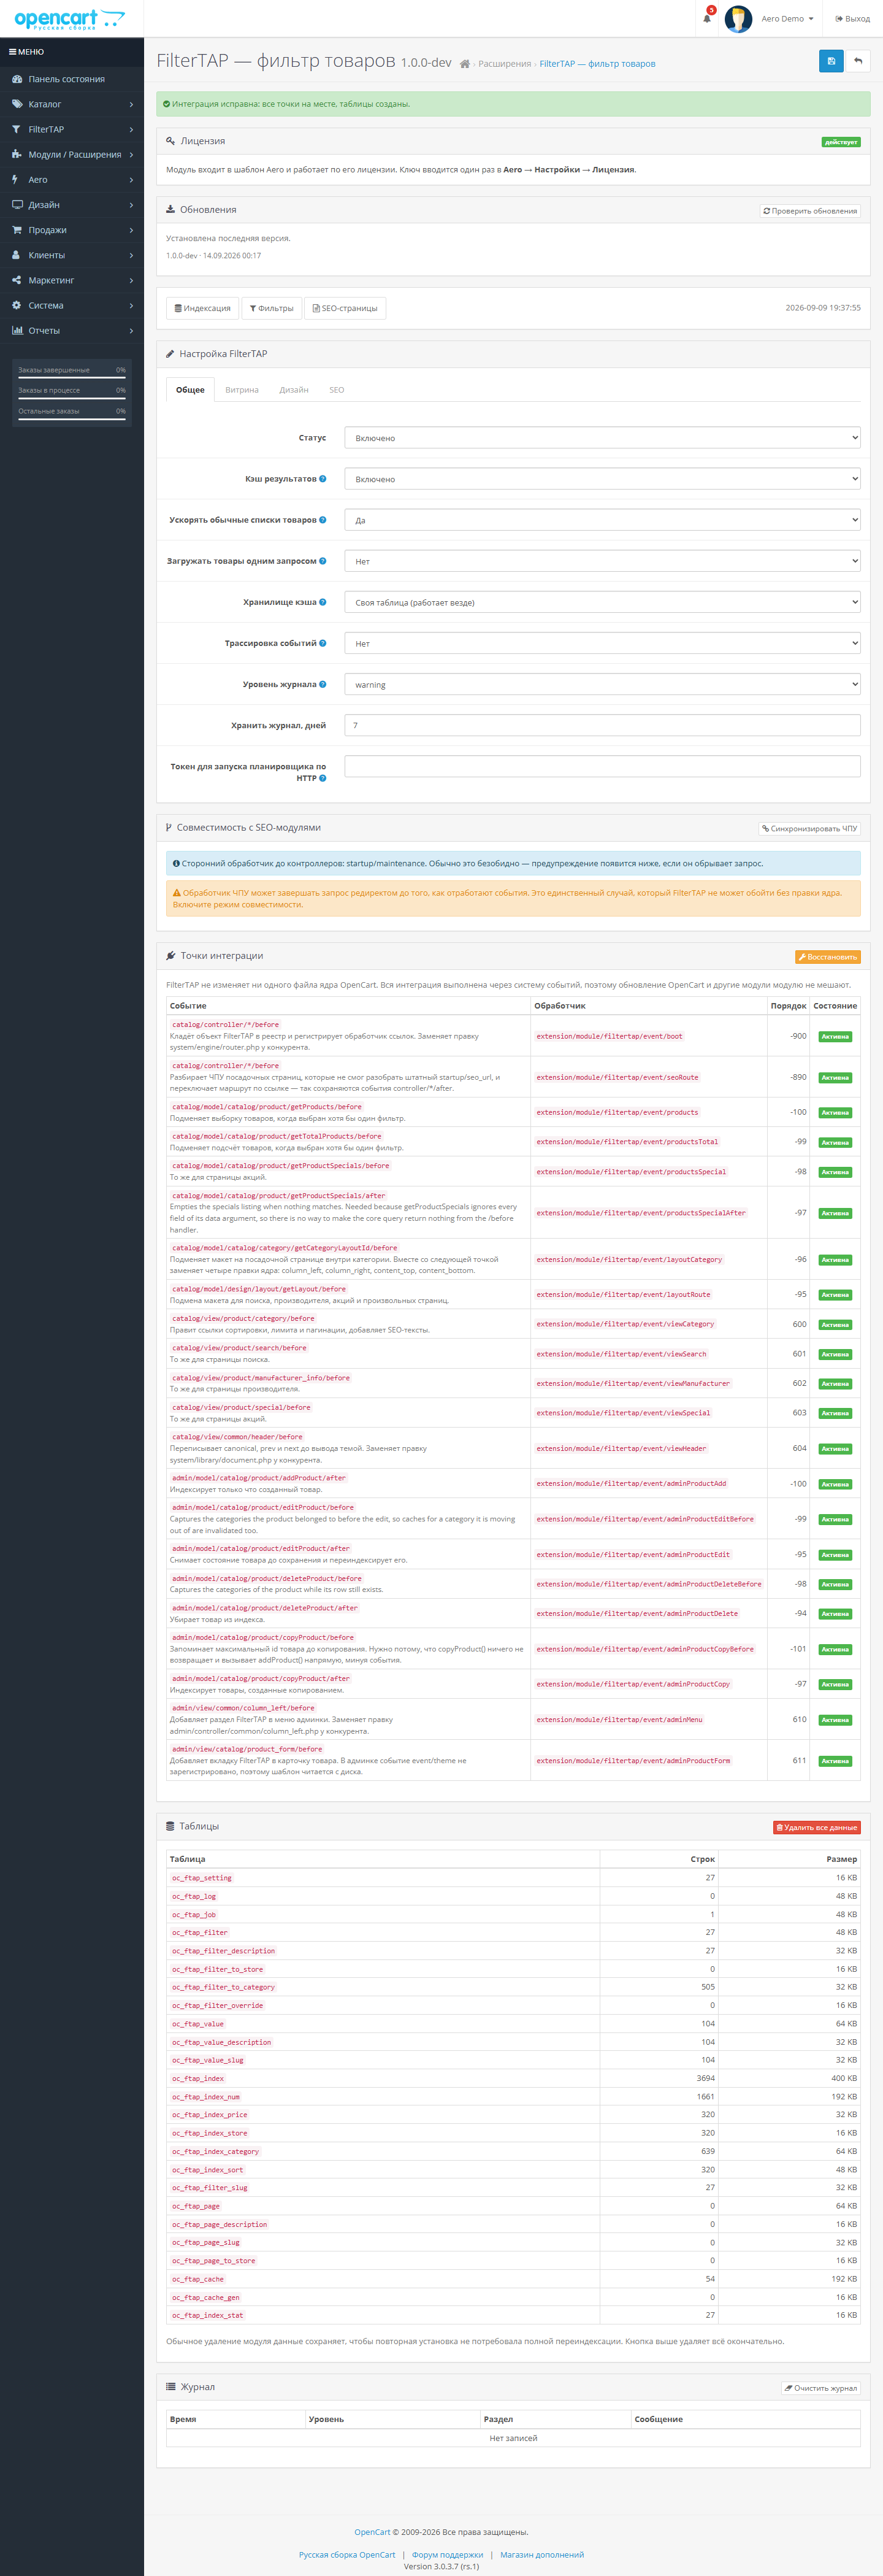Click the oc_ftap_cache_gen table name

[205, 2297]
